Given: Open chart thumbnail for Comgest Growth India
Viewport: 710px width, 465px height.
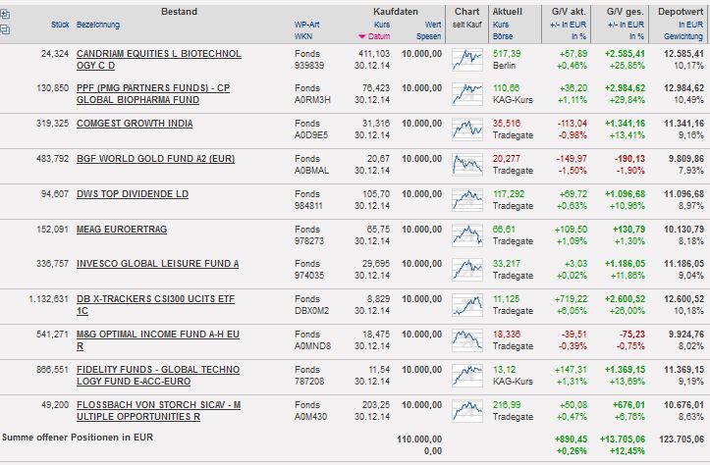Looking at the screenshot, I should [466, 129].
